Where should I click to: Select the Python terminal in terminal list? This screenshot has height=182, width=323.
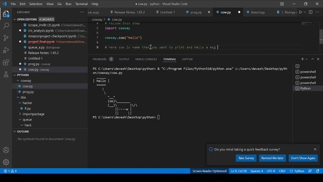tap(308, 88)
